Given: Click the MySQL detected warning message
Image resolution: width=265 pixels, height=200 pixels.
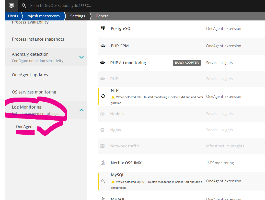Looking at the screenshot, I should 156,185.
